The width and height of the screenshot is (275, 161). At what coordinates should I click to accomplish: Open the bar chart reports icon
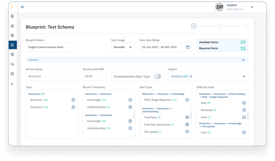click(x=12, y=83)
